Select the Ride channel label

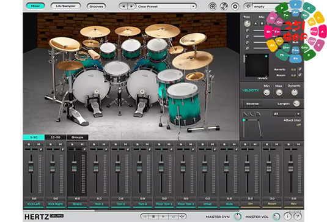click(x=229, y=204)
